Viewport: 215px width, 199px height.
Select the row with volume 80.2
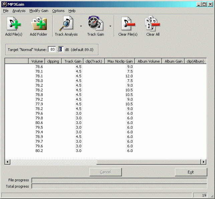tap(105, 151)
